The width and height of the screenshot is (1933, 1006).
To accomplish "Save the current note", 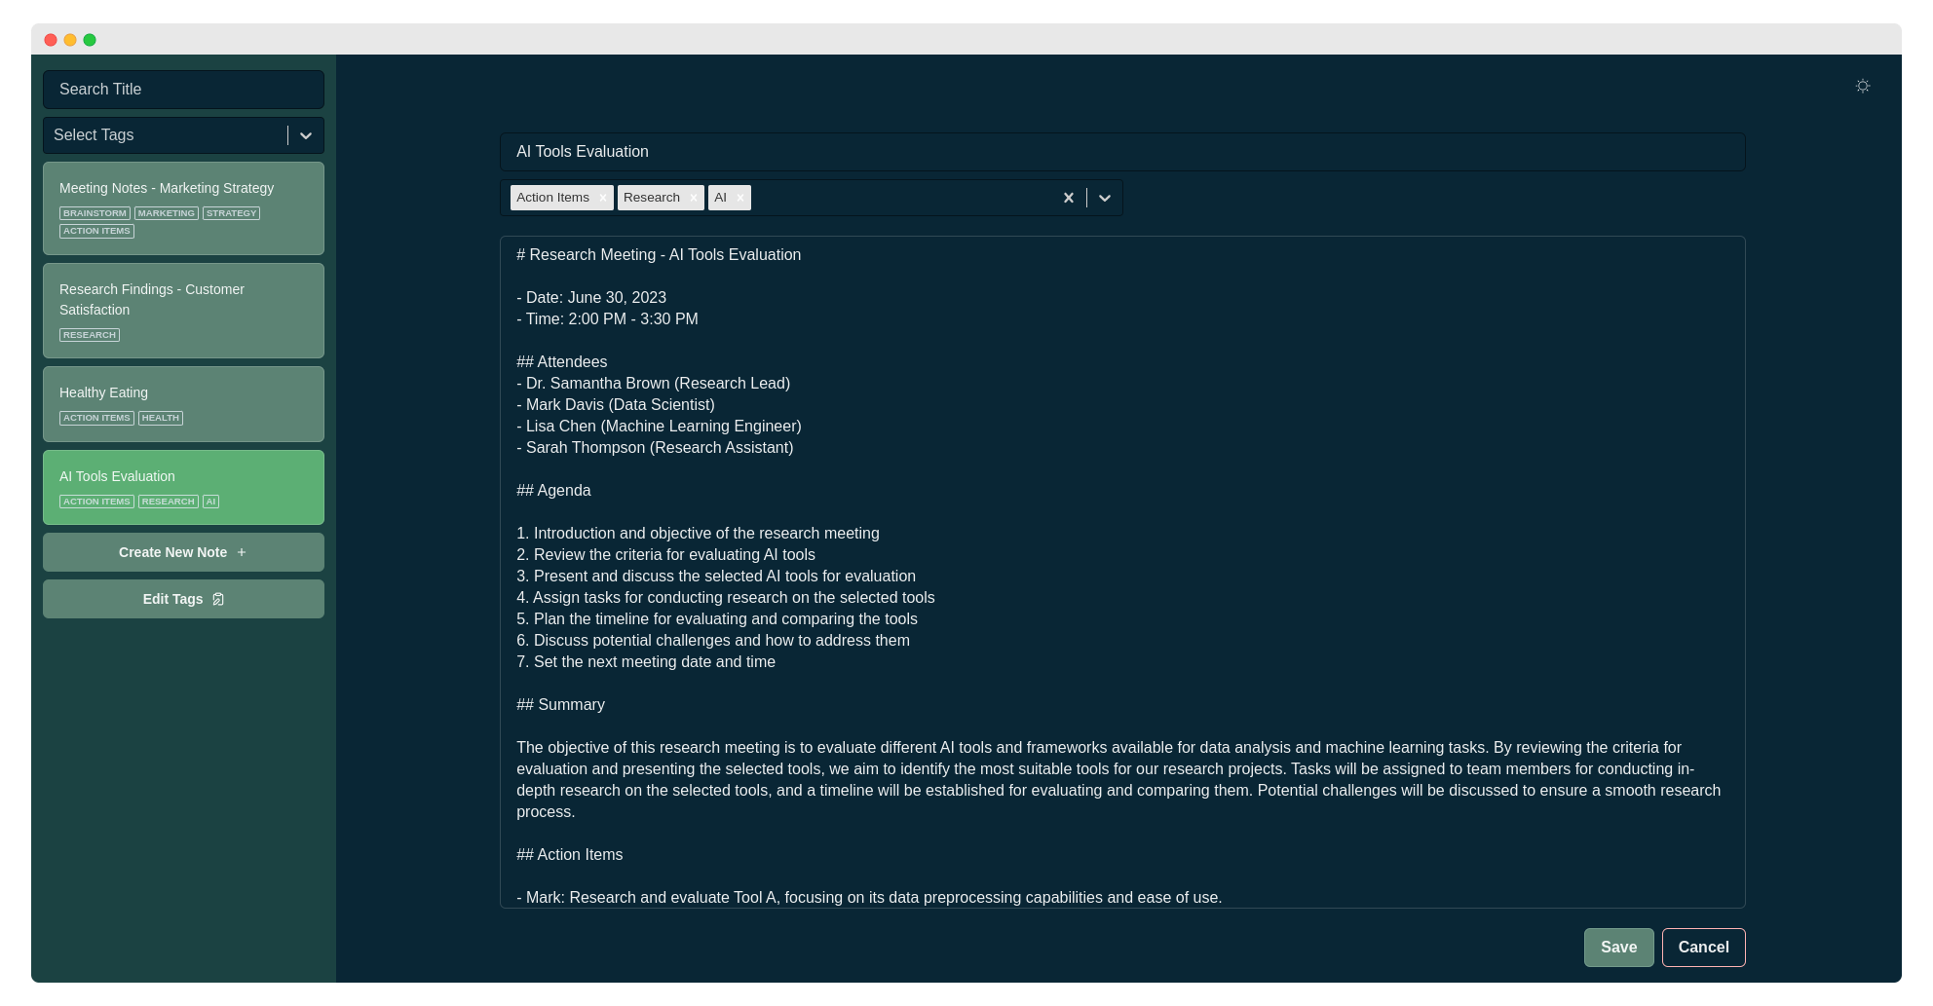I will 1618,948.
